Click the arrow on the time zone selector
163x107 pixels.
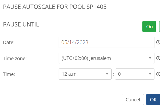coord(150,58)
